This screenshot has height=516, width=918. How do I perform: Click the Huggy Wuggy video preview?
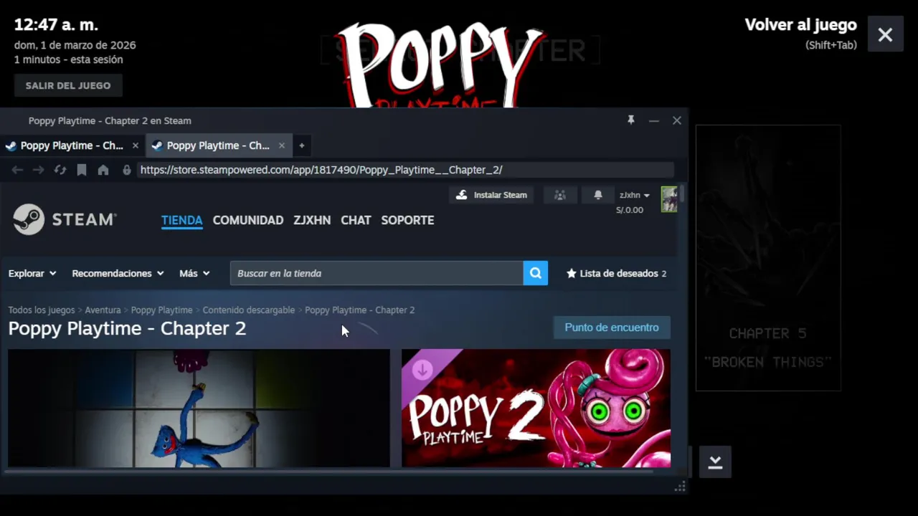point(199,408)
